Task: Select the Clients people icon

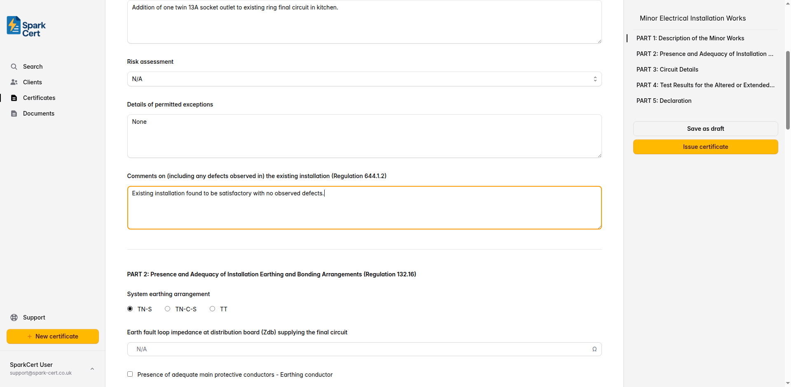Action: [14, 82]
